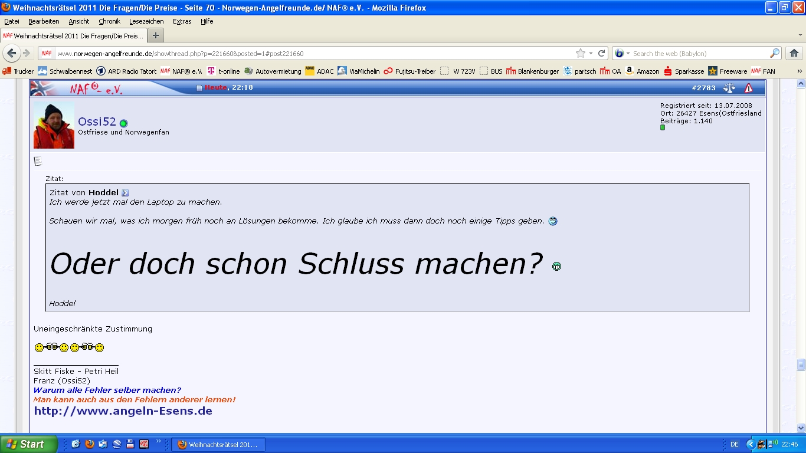806x453 pixels.
Task: Open the search engine selection dropdown
Action: coord(622,53)
